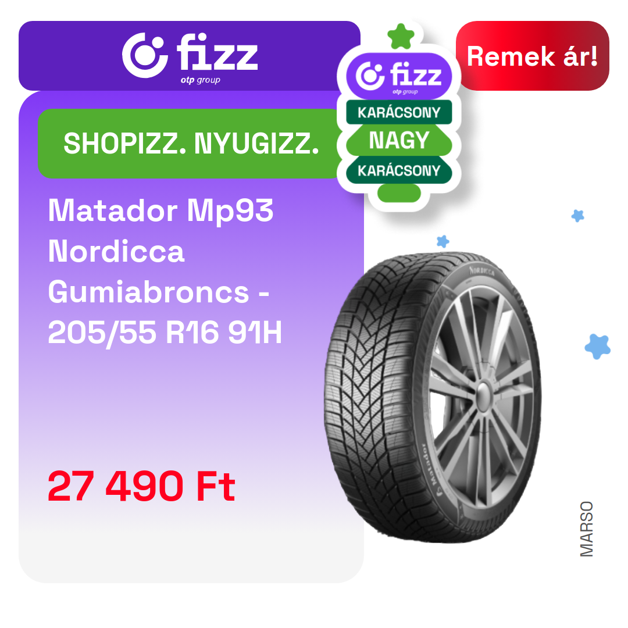Click the green star atop the tree badge

(x=401, y=36)
